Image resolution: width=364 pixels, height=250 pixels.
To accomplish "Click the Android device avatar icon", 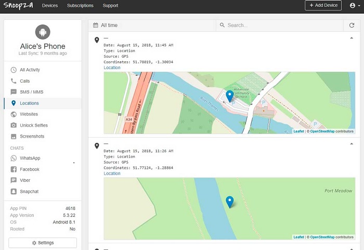I will [x=43, y=32].
